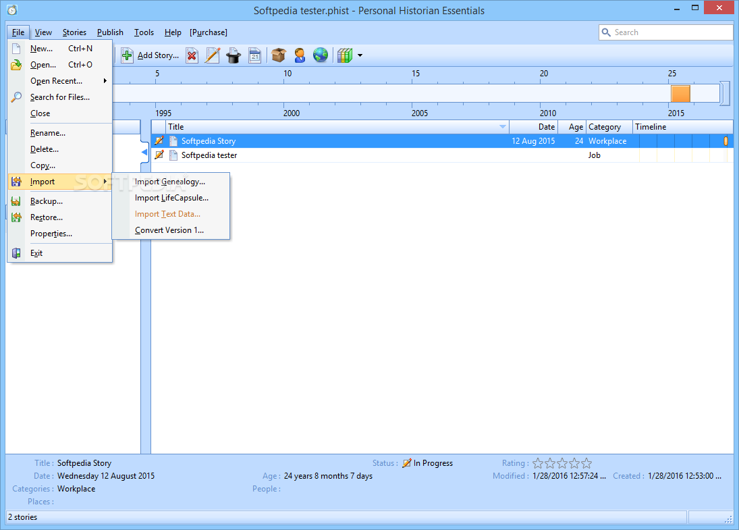Select Import LifeCapsule... submenu item

click(x=171, y=198)
